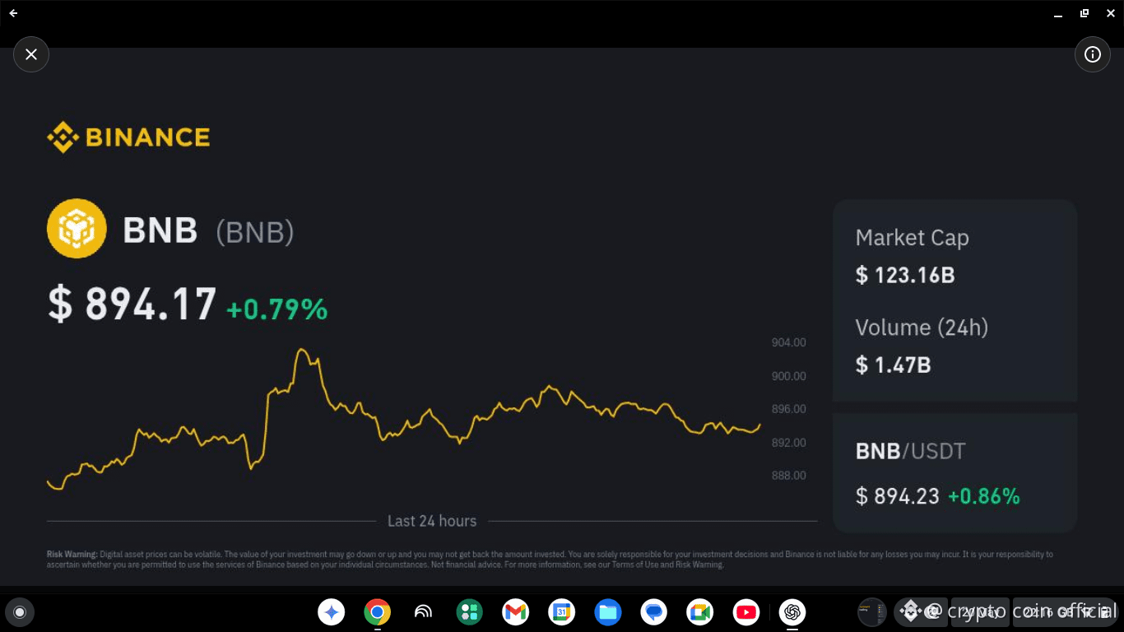Screen dimensions: 1124x632
Task: Click the "896.00" chart axis label
Action: click(x=788, y=409)
